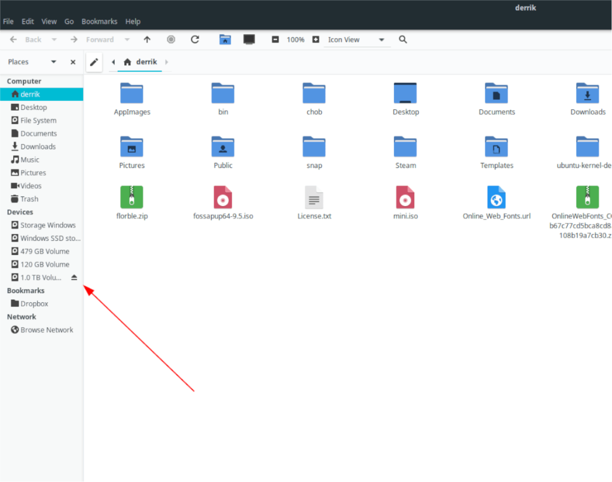The width and height of the screenshot is (612, 482).
Task: Activate the dark dual-pane toolbar toggle
Action: [249, 39]
